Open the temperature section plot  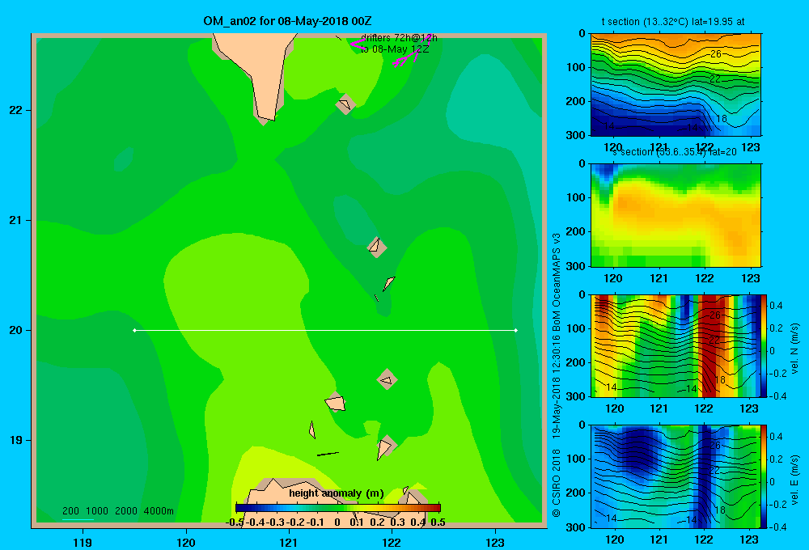[x=676, y=85]
